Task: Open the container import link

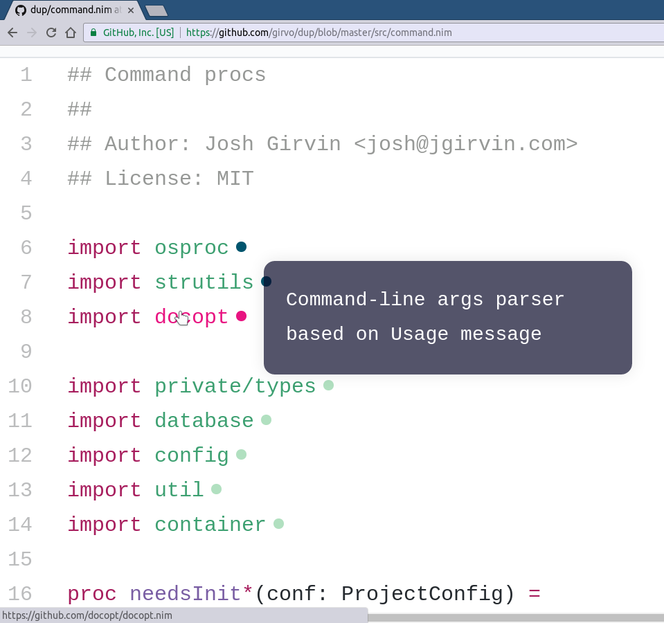Action: (x=210, y=525)
